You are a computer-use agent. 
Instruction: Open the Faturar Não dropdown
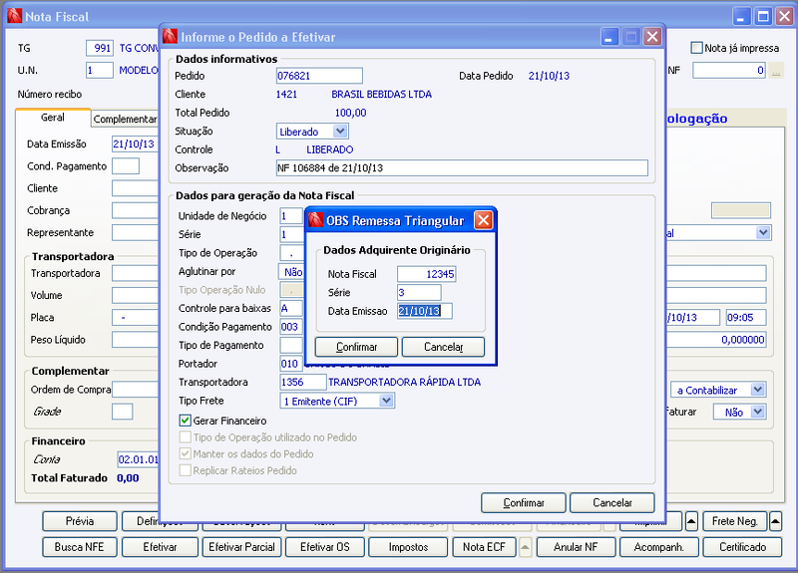758,412
